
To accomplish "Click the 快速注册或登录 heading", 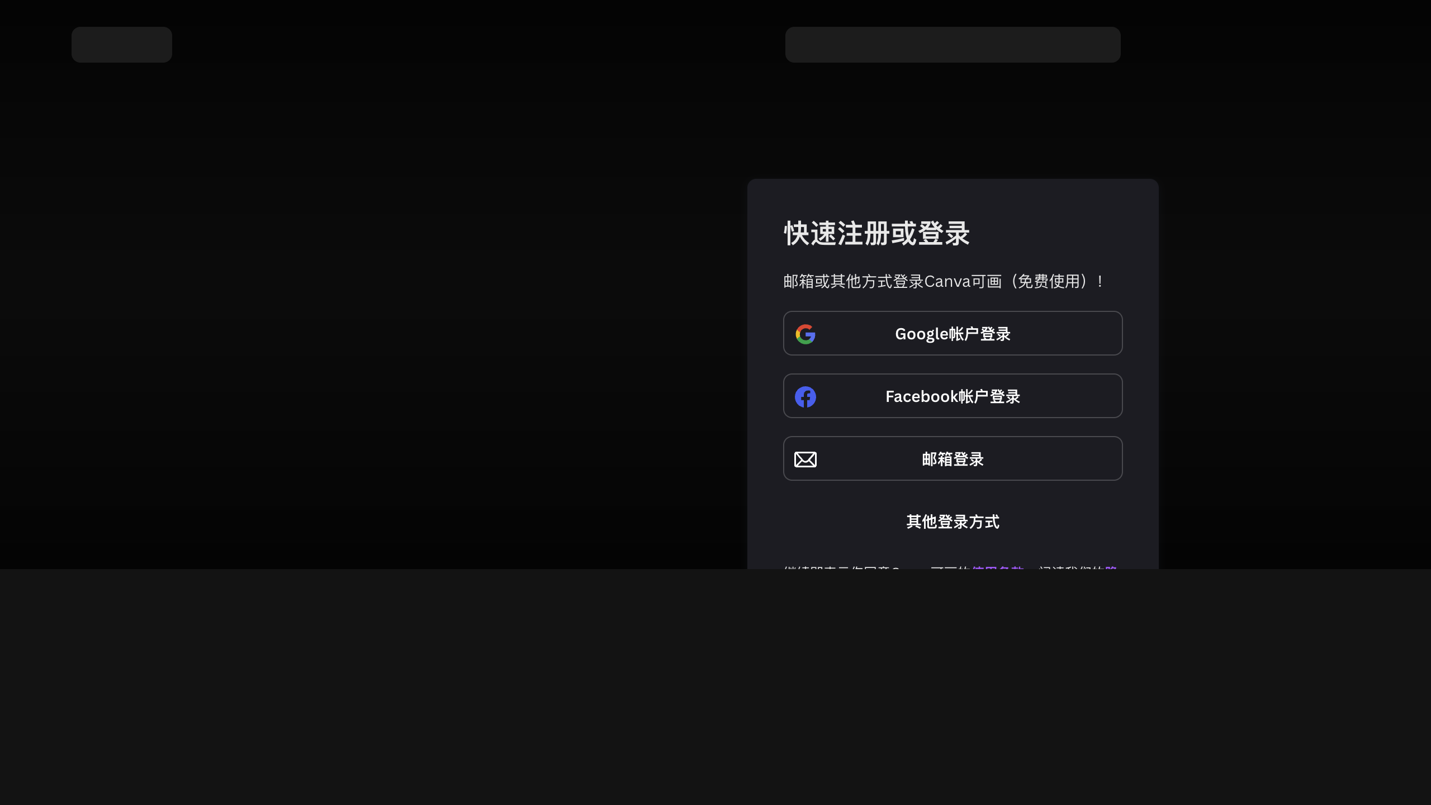I will click(x=876, y=233).
